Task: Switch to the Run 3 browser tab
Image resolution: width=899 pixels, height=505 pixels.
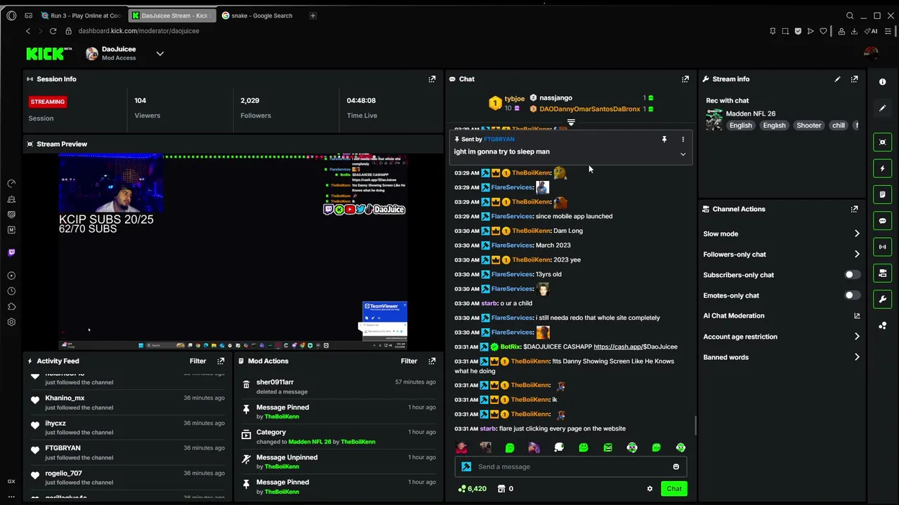Action: click(x=81, y=15)
